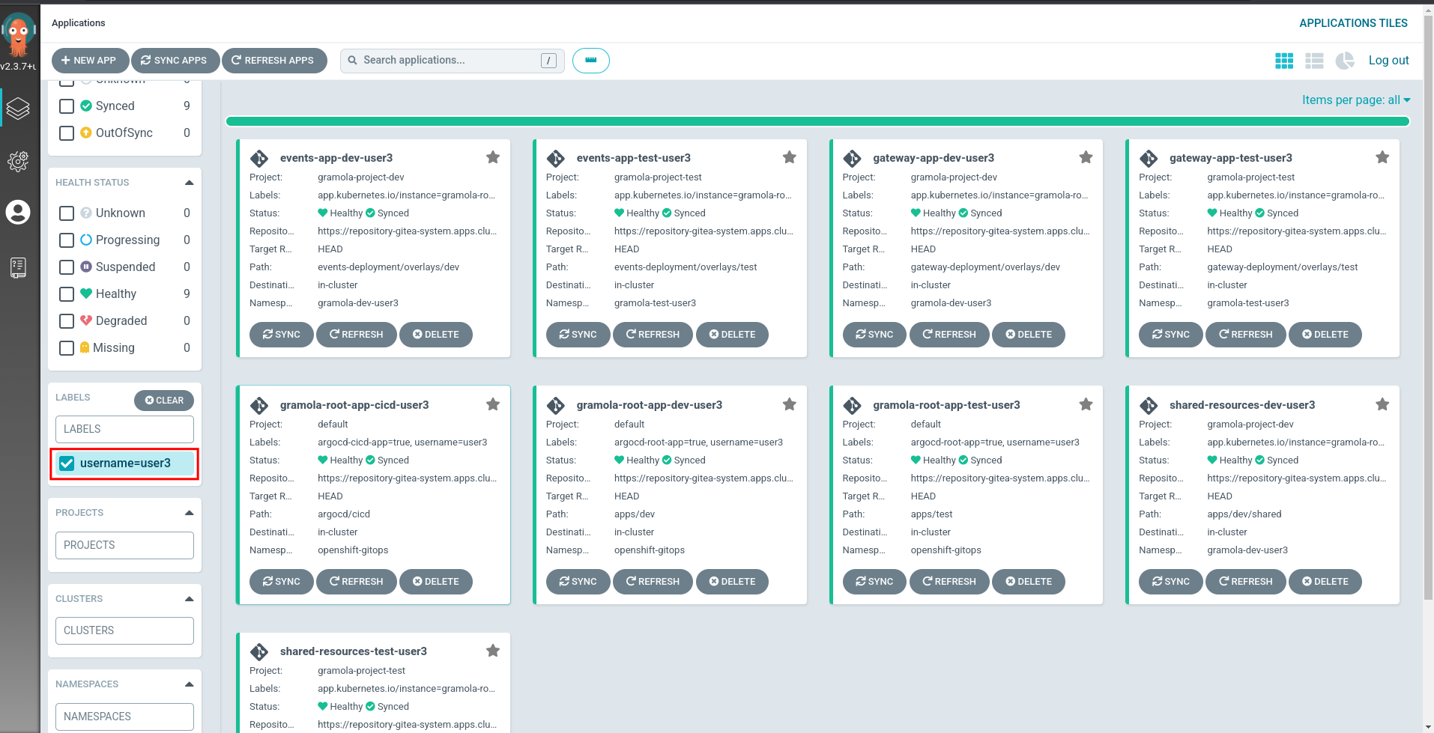
Task: Uncheck the username=user3 label filter
Action: 67,463
